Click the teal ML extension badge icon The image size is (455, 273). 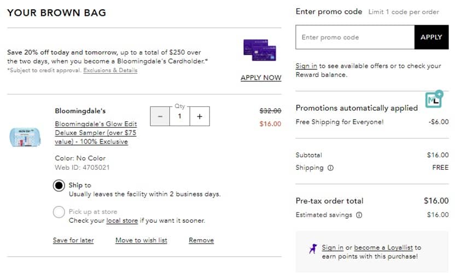pyautogui.click(x=434, y=99)
